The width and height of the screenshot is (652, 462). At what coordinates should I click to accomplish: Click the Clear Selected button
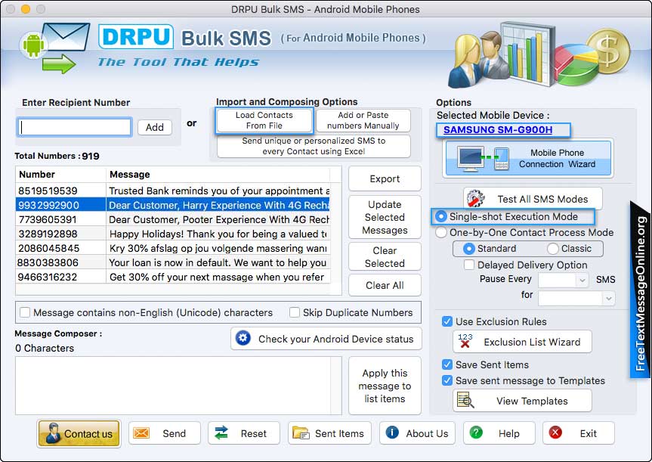385,257
